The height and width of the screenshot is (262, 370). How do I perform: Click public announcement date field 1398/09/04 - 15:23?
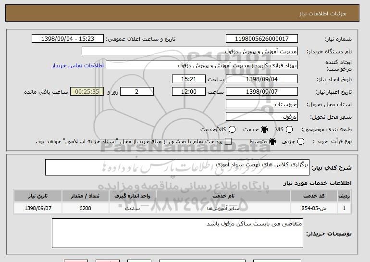tap(68, 39)
